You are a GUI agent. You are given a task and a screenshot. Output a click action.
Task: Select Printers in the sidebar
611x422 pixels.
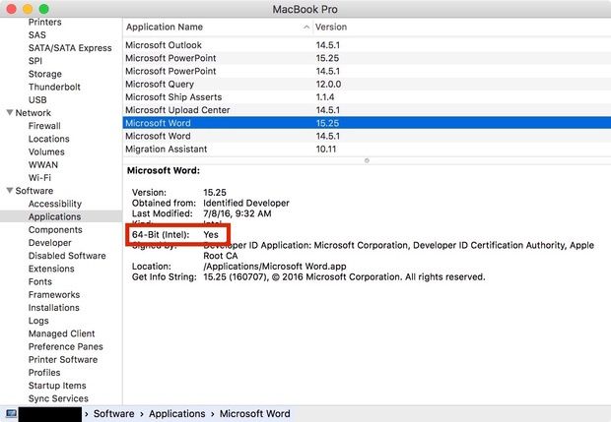click(x=44, y=23)
